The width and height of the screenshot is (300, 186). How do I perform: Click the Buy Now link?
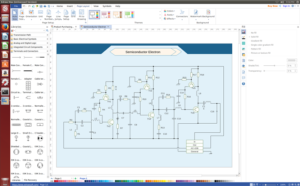tap(273, 6)
